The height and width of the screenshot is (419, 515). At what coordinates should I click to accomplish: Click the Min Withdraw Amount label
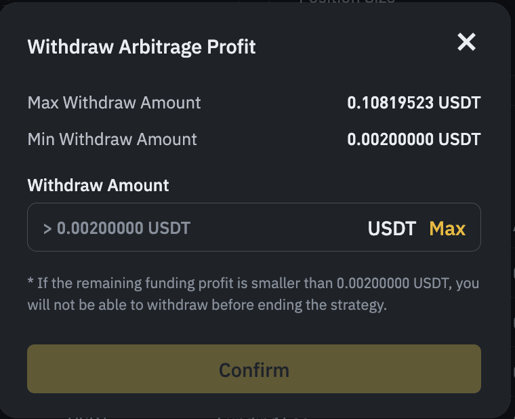pos(112,139)
